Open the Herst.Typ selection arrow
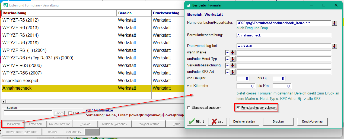 click(232, 59)
